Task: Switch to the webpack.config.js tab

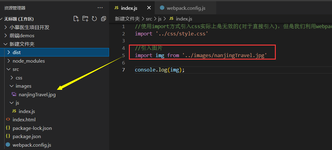Action: (185, 8)
